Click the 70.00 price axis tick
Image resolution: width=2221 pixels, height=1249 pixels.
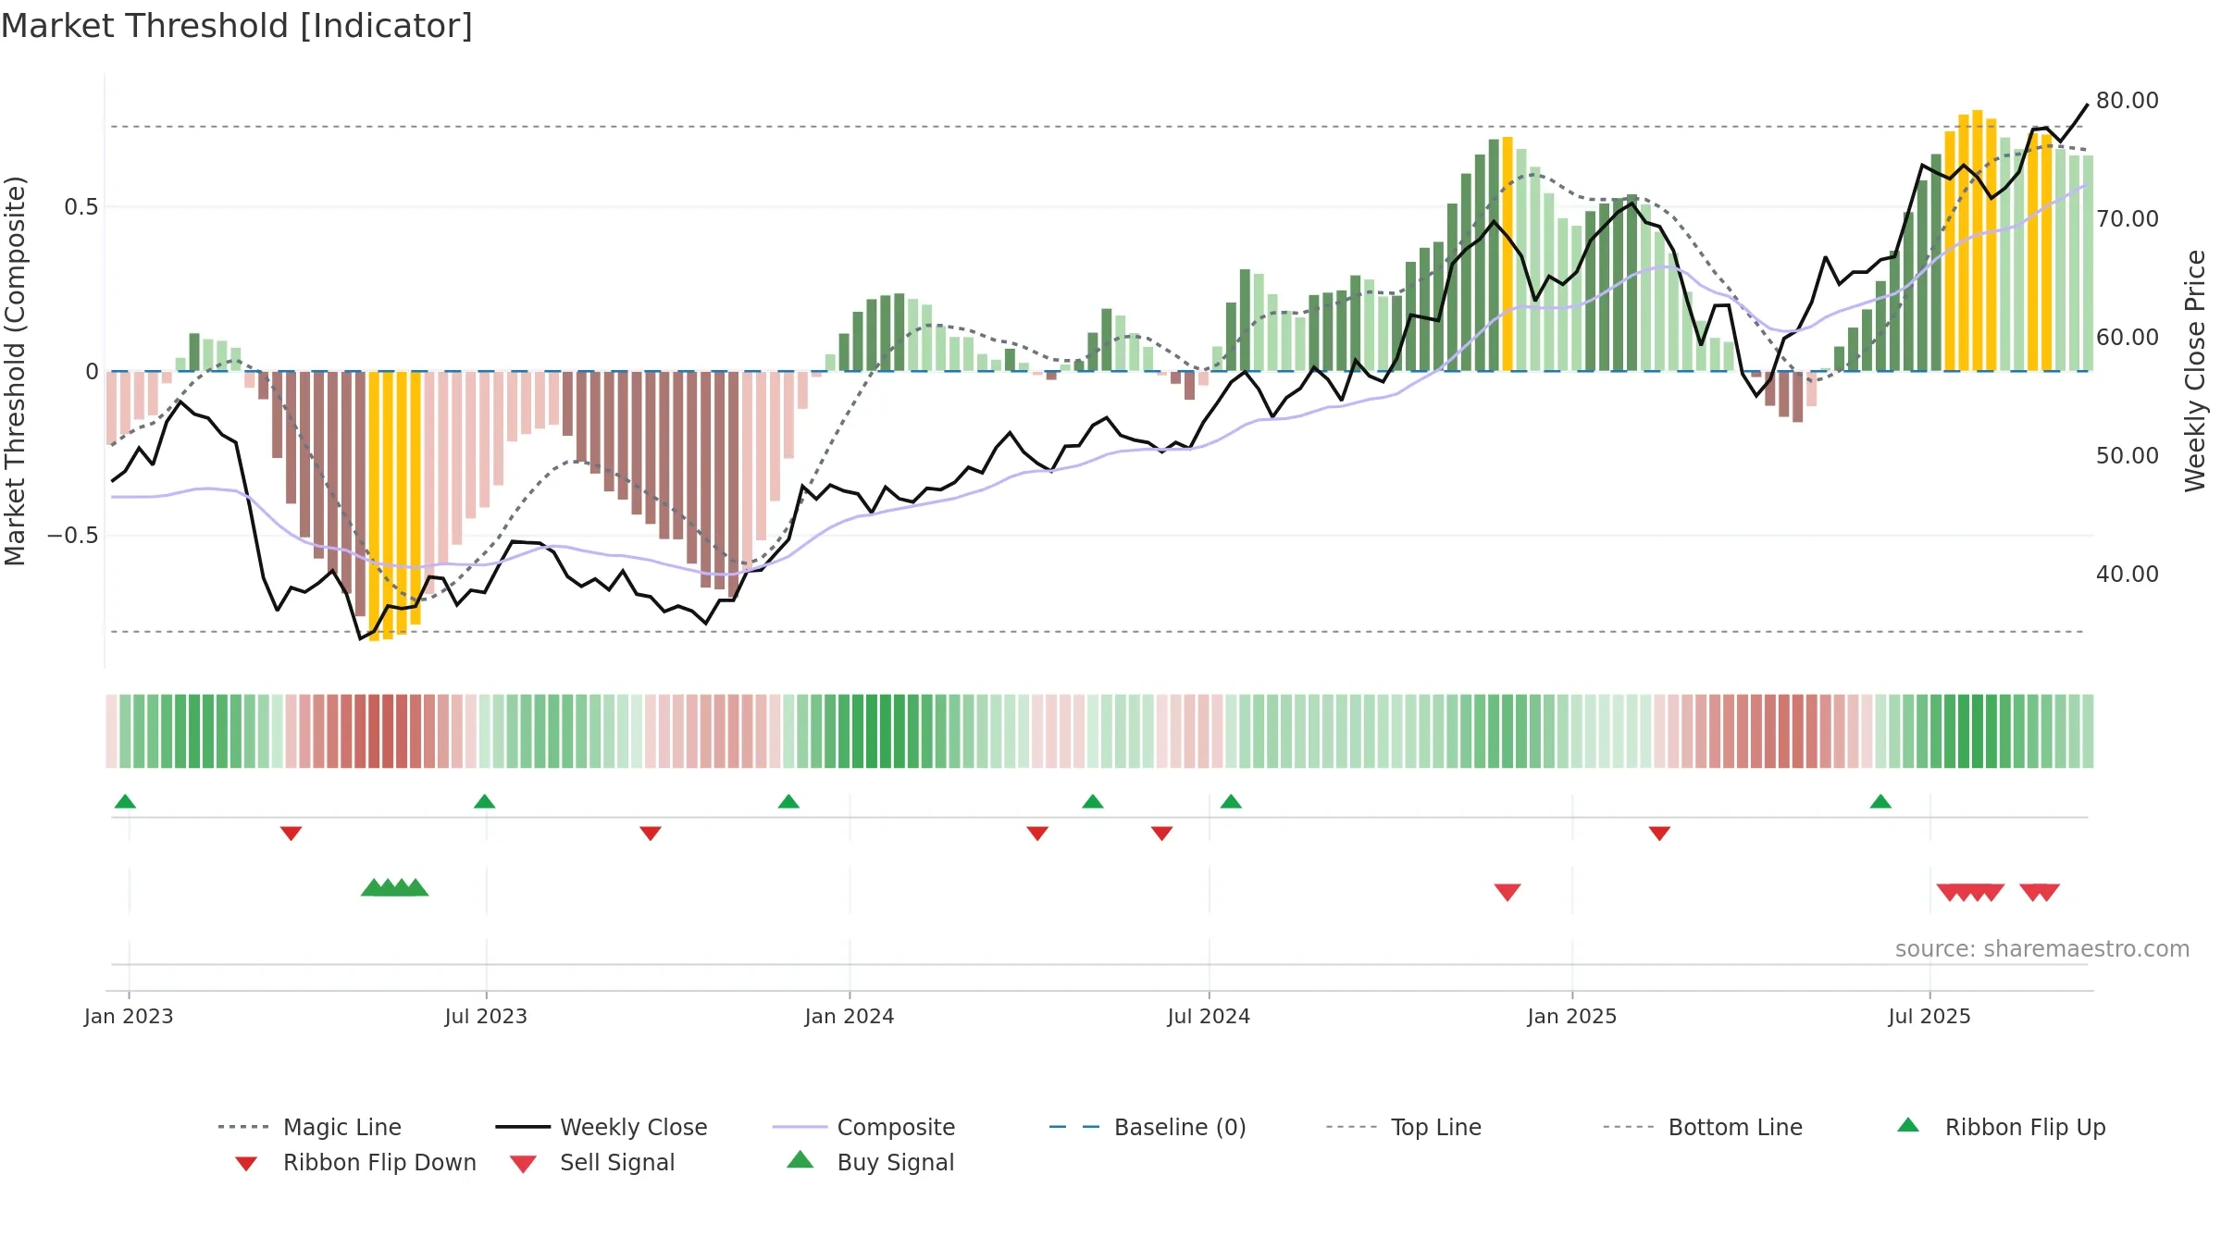coord(2128,218)
